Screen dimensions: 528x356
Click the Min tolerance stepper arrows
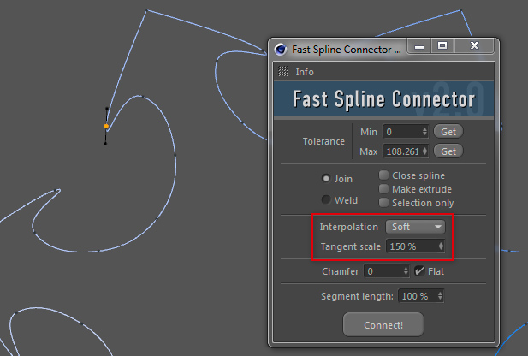pyautogui.click(x=424, y=132)
